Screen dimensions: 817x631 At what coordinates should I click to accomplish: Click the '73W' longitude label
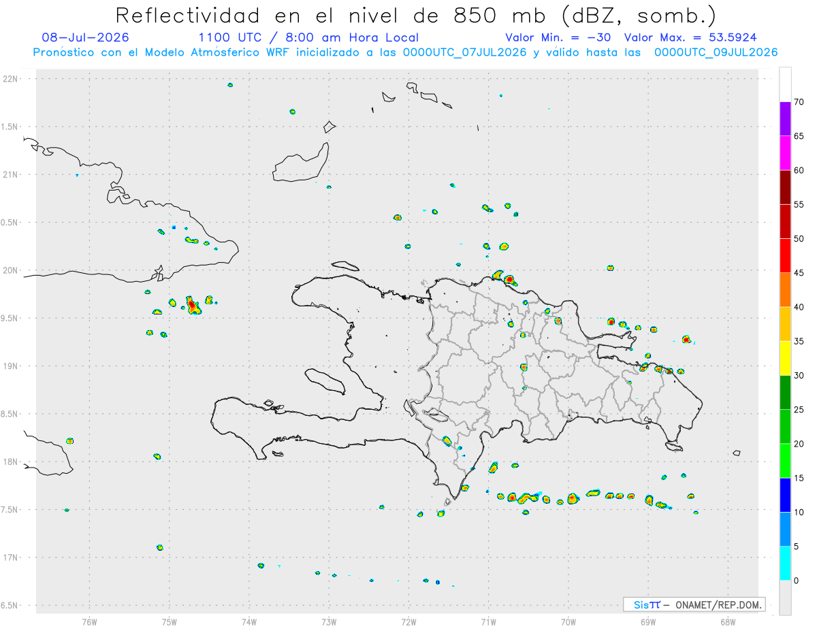[x=329, y=621]
